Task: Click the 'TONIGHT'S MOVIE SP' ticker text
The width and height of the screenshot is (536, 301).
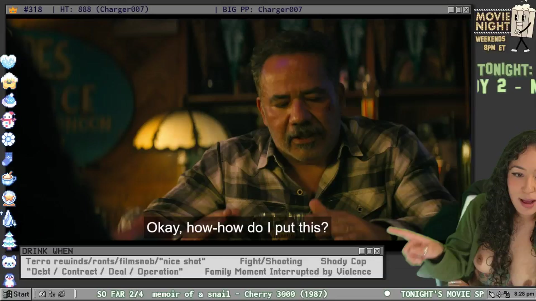Action: (x=442, y=294)
